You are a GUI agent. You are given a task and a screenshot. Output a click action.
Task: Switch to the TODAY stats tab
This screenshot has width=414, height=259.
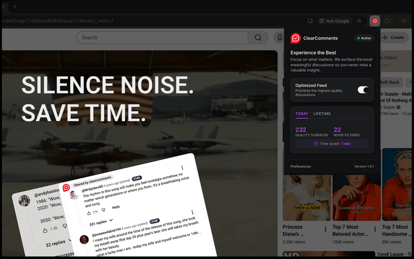(302, 114)
